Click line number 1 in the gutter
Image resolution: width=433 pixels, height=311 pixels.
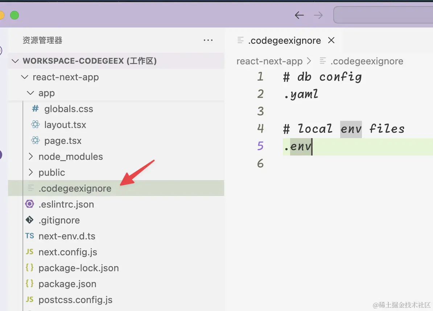260,77
